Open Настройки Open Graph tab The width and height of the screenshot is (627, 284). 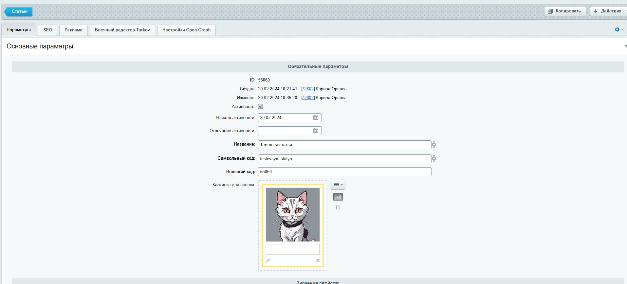(186, 30)
